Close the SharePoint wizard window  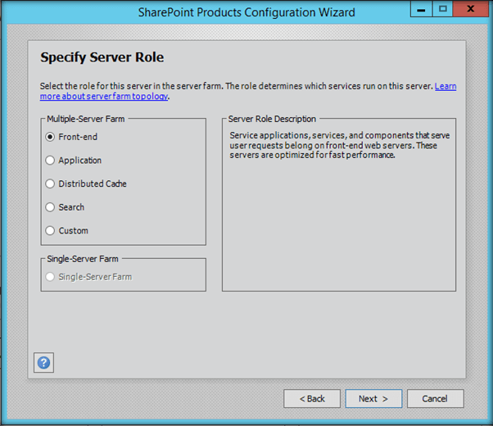pos(471,9)
